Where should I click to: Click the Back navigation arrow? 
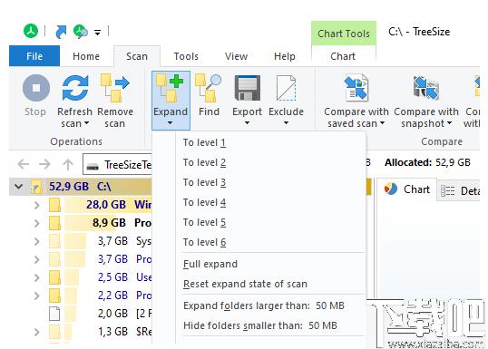(24, 163)
